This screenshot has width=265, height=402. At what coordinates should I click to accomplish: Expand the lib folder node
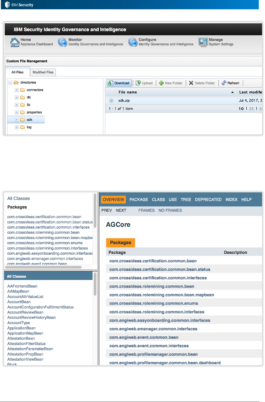pos(16,105)
